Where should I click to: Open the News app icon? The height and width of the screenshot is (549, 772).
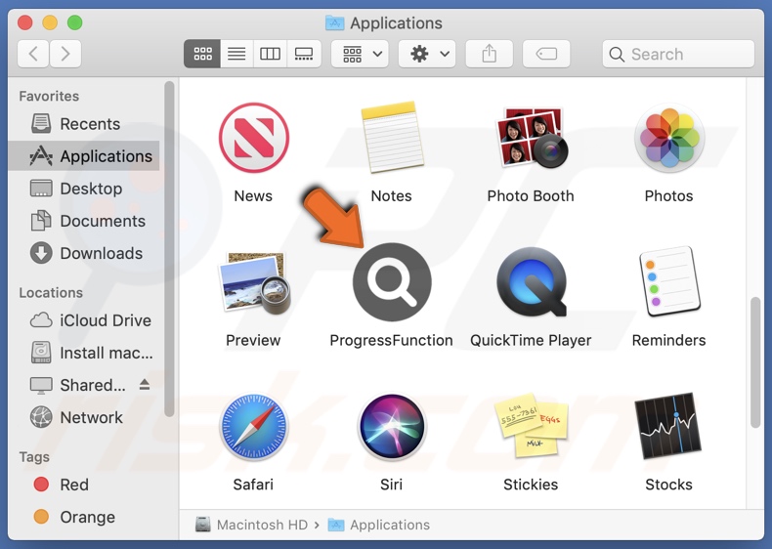pyautogui.click(x=253, y=138)
